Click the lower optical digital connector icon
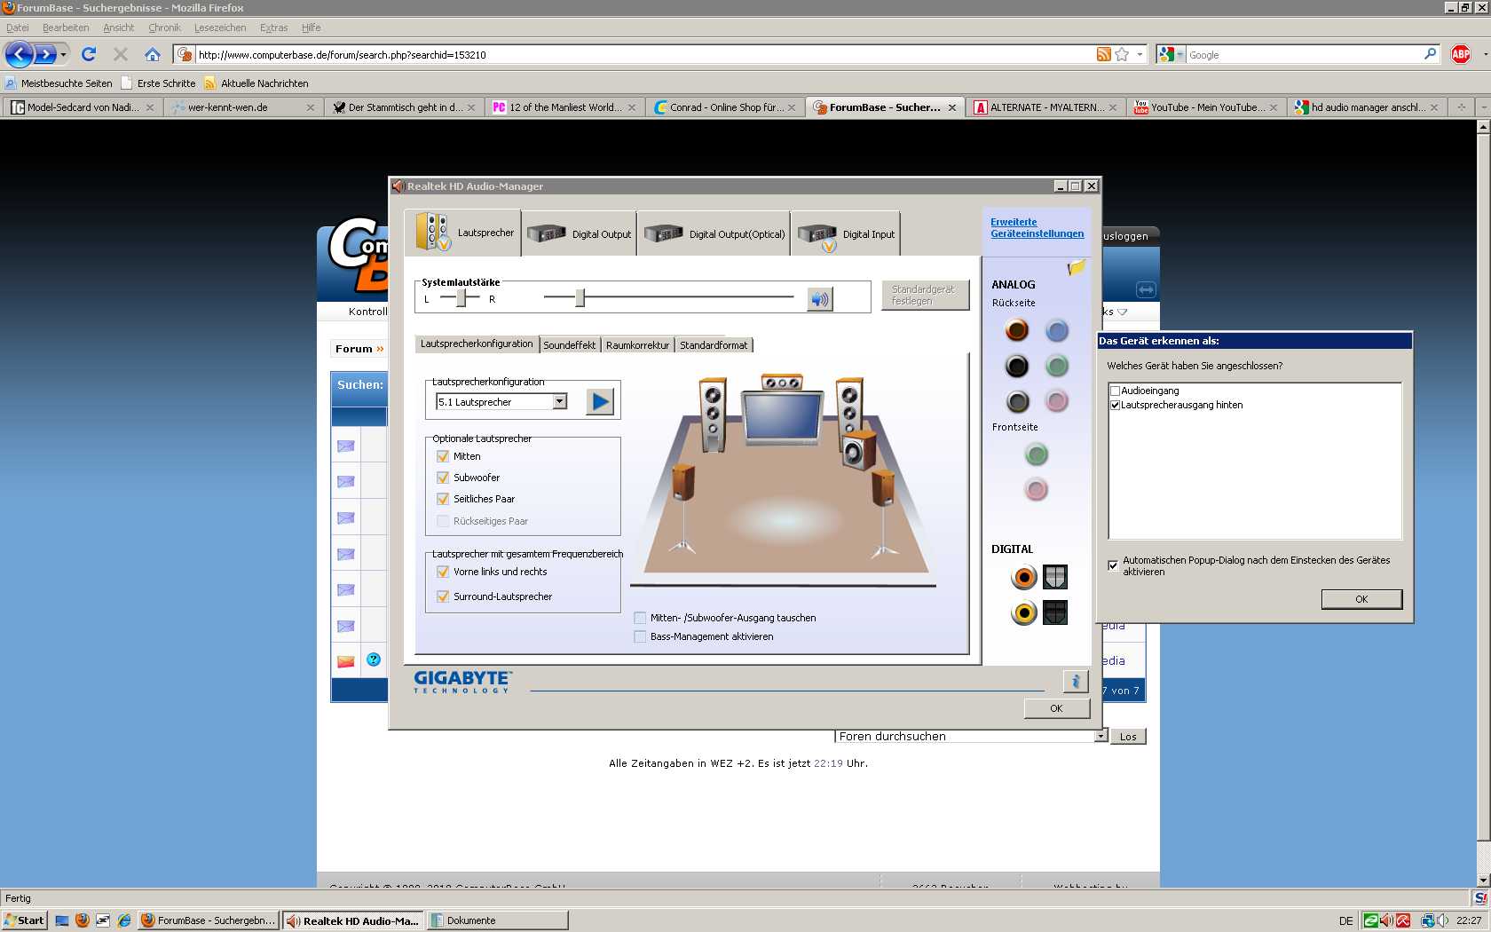Image resolution: width=1491 pixels, height=932 pixels. point(1055,612)
